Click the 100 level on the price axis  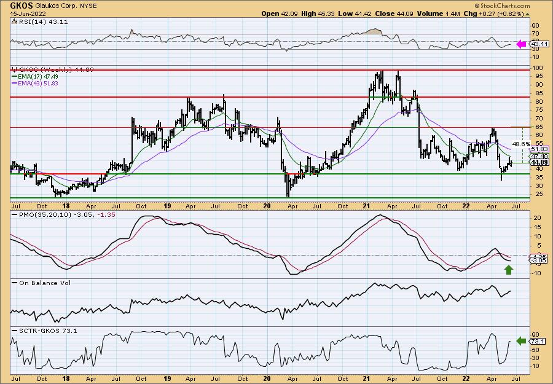pyautogui.click(x=537, y=68)
